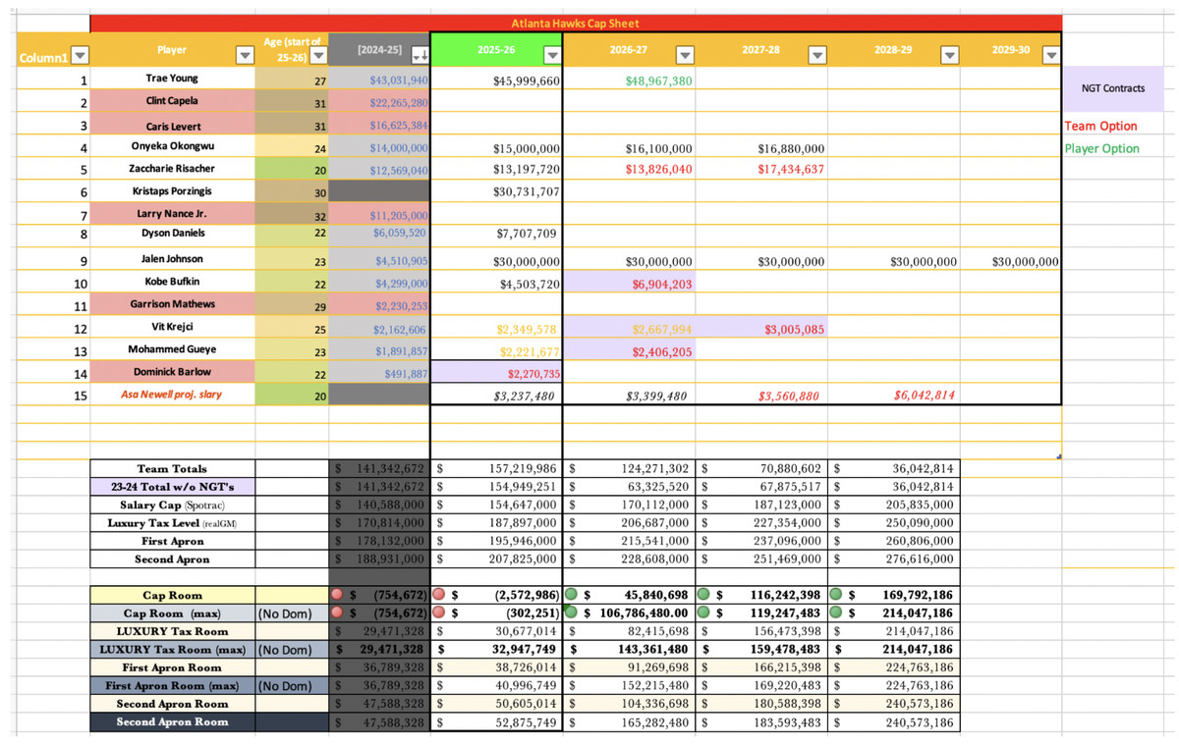Open the Age column filter dropdown

tap(316, 56)
